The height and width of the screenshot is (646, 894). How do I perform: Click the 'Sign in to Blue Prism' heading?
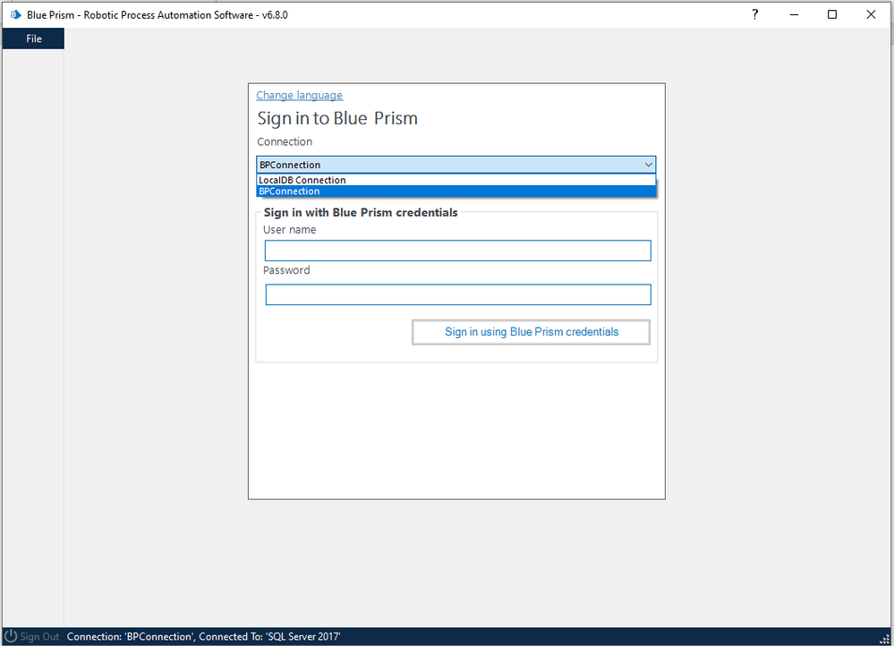(337, 118)
